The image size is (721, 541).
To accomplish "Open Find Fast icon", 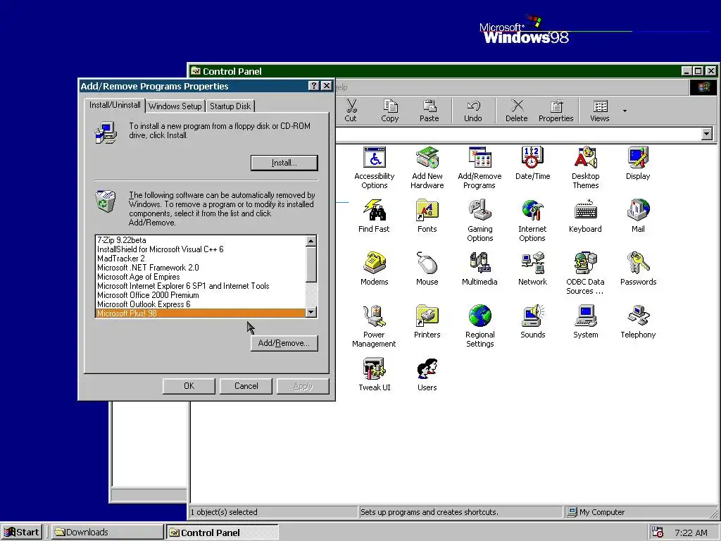I will pos(375,216).
